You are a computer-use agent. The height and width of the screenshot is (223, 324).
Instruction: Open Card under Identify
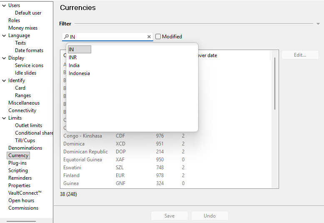(20, 88)
